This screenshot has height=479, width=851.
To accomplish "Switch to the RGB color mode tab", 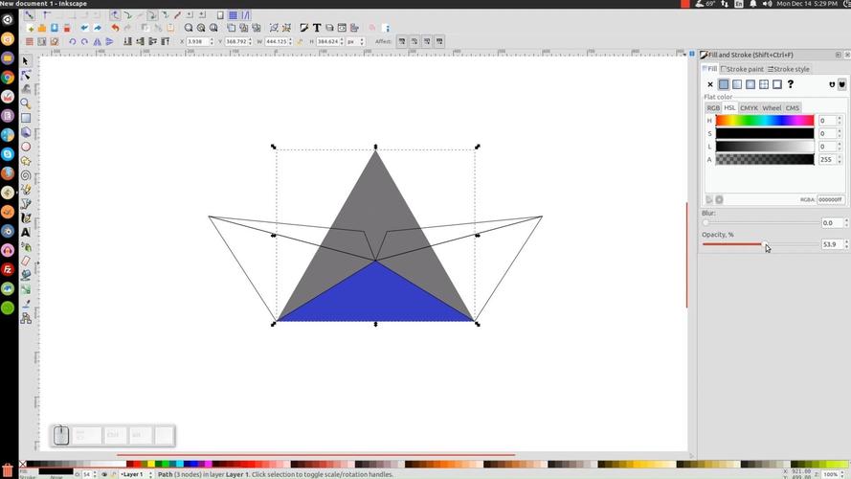I will [x=713, y=107].
